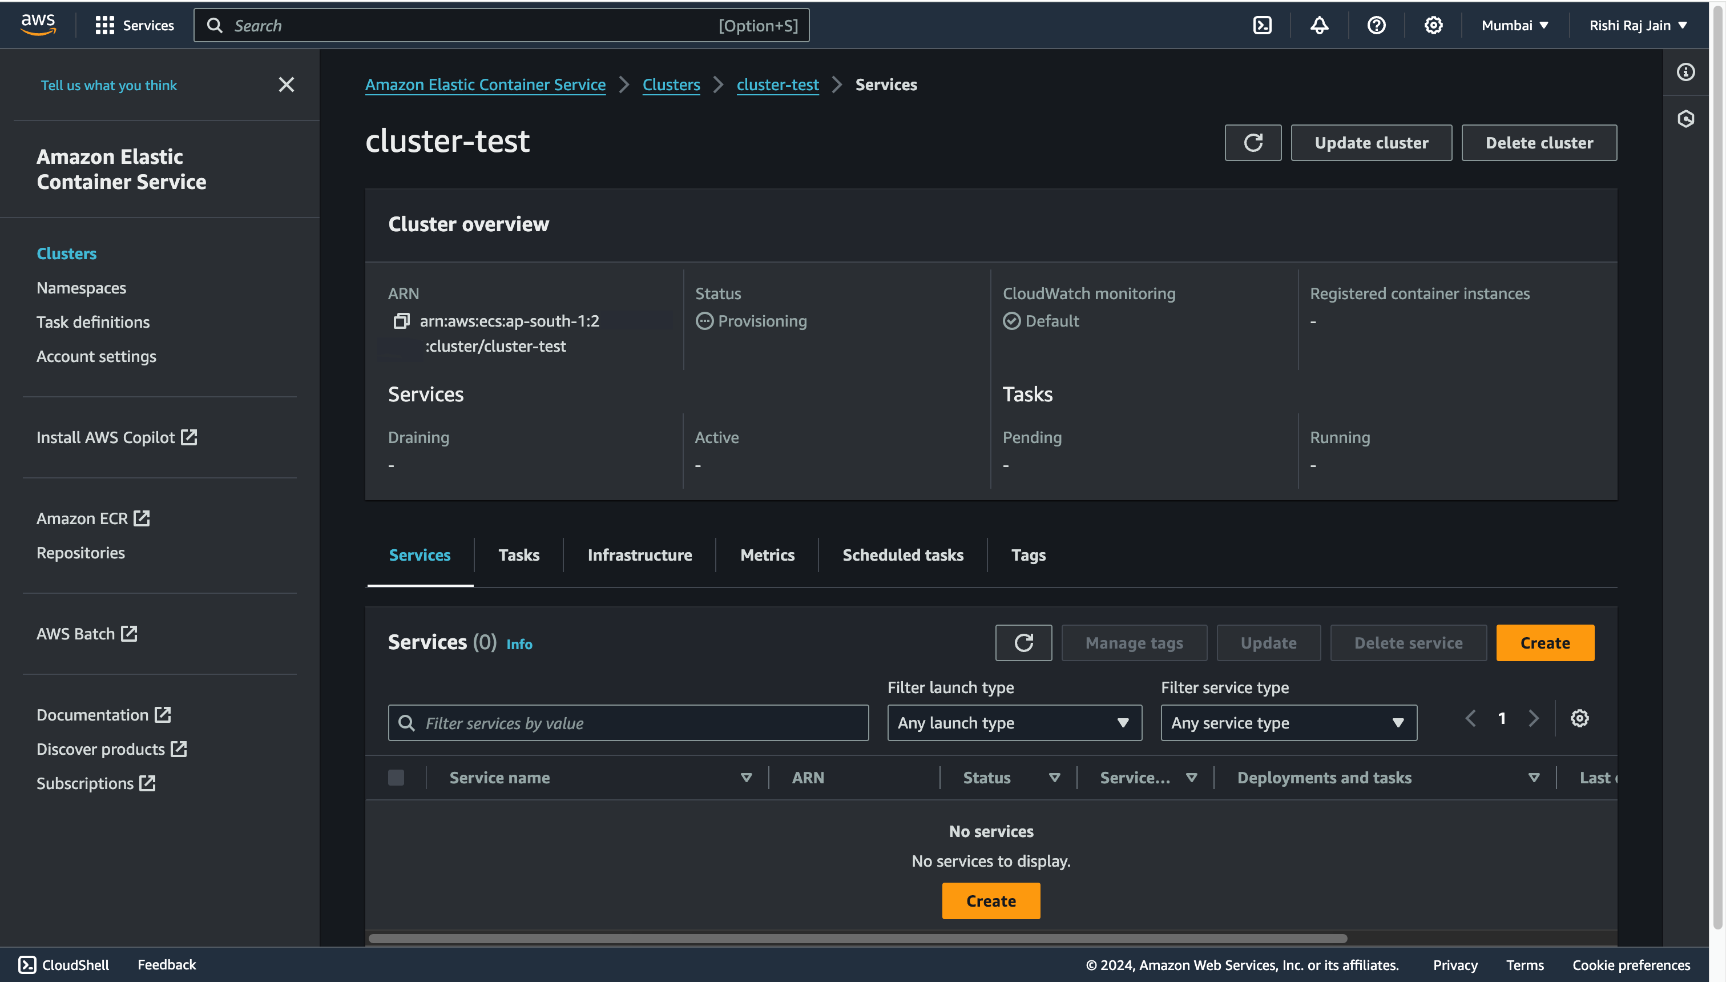Viewport: 1726px width, 982px height.
Task: Open the Services grid menu
Action: click(x=135, y=26)
